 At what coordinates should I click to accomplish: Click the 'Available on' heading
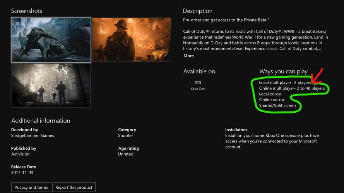click(x=199, y=71)
